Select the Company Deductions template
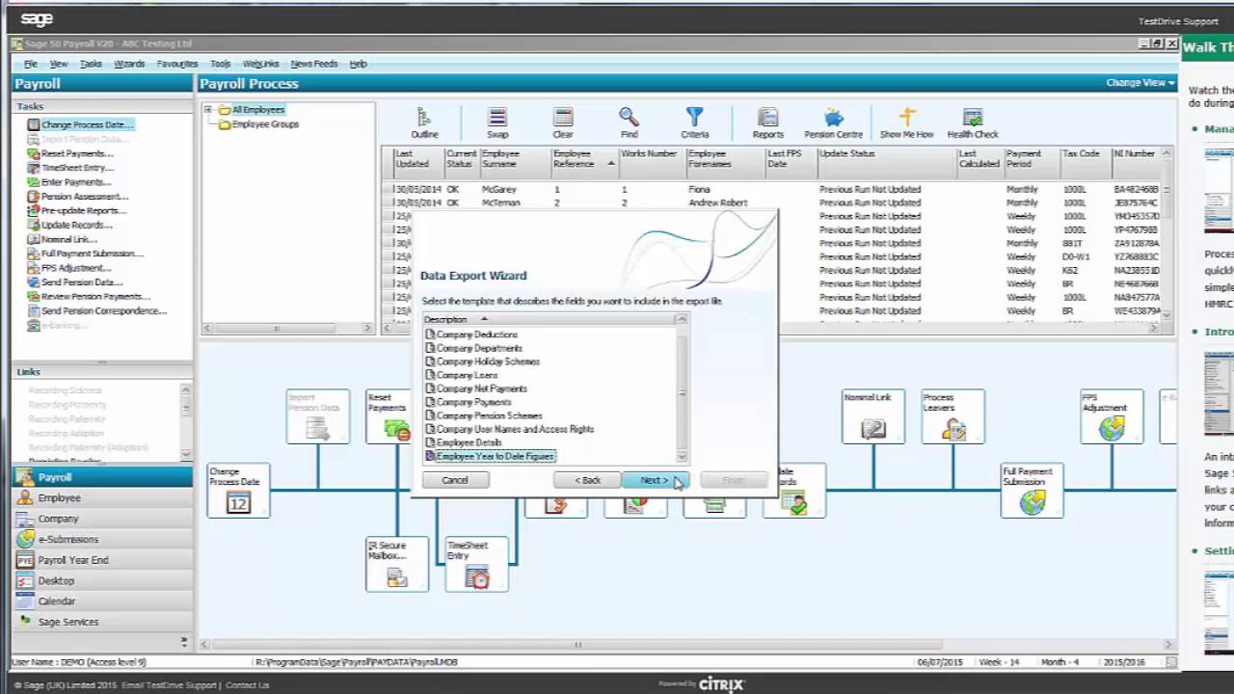1234x694 pixels. click(476, 334)
